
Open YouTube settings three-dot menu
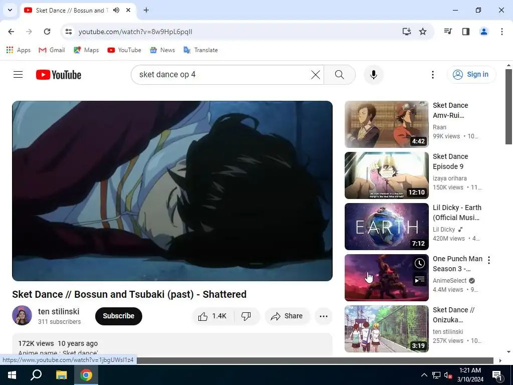(x=432, y=75)
